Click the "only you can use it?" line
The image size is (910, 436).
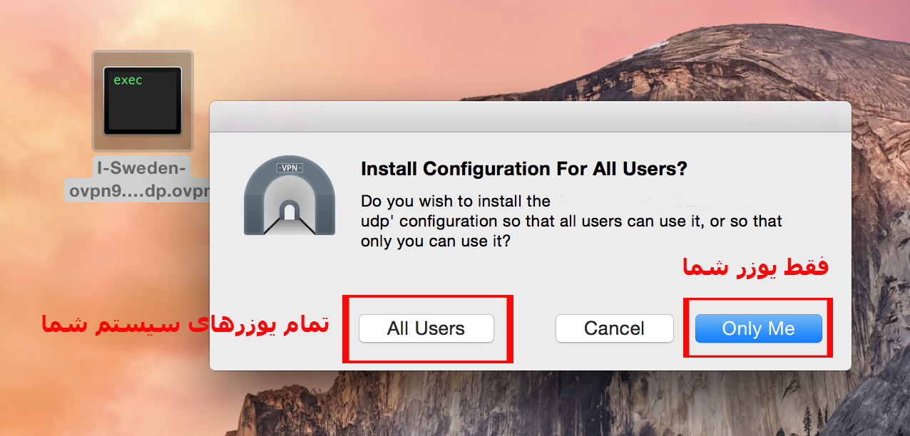[436, 242]
